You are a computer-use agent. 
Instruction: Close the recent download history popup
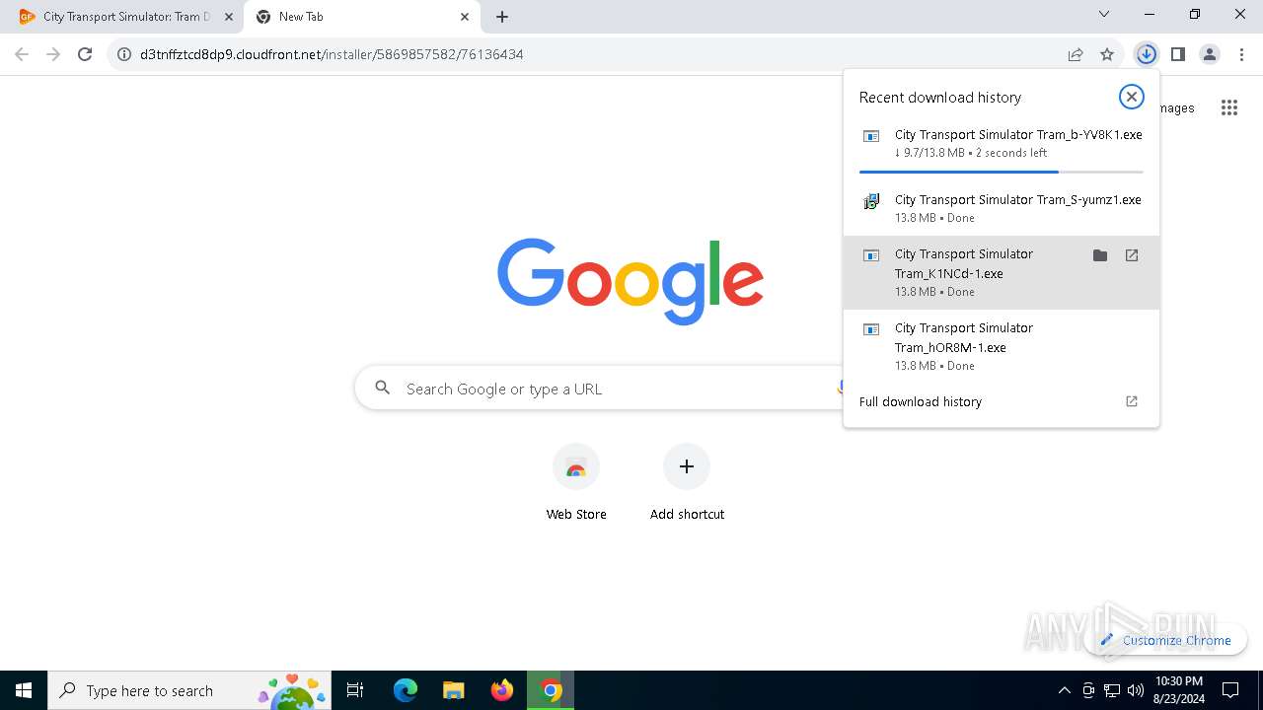tap(1131, 97)
